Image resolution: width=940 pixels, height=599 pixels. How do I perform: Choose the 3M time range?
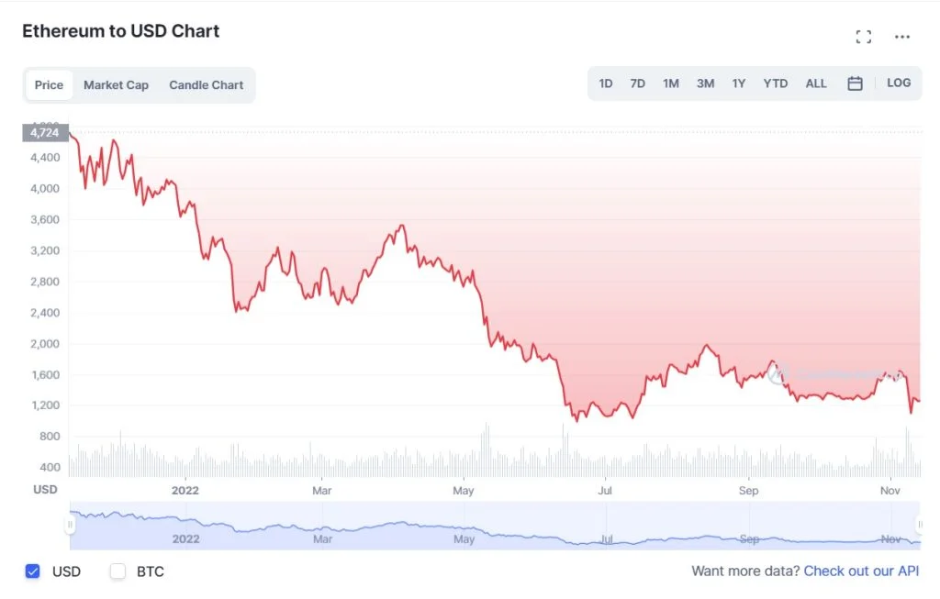click(x=705, y=83)
